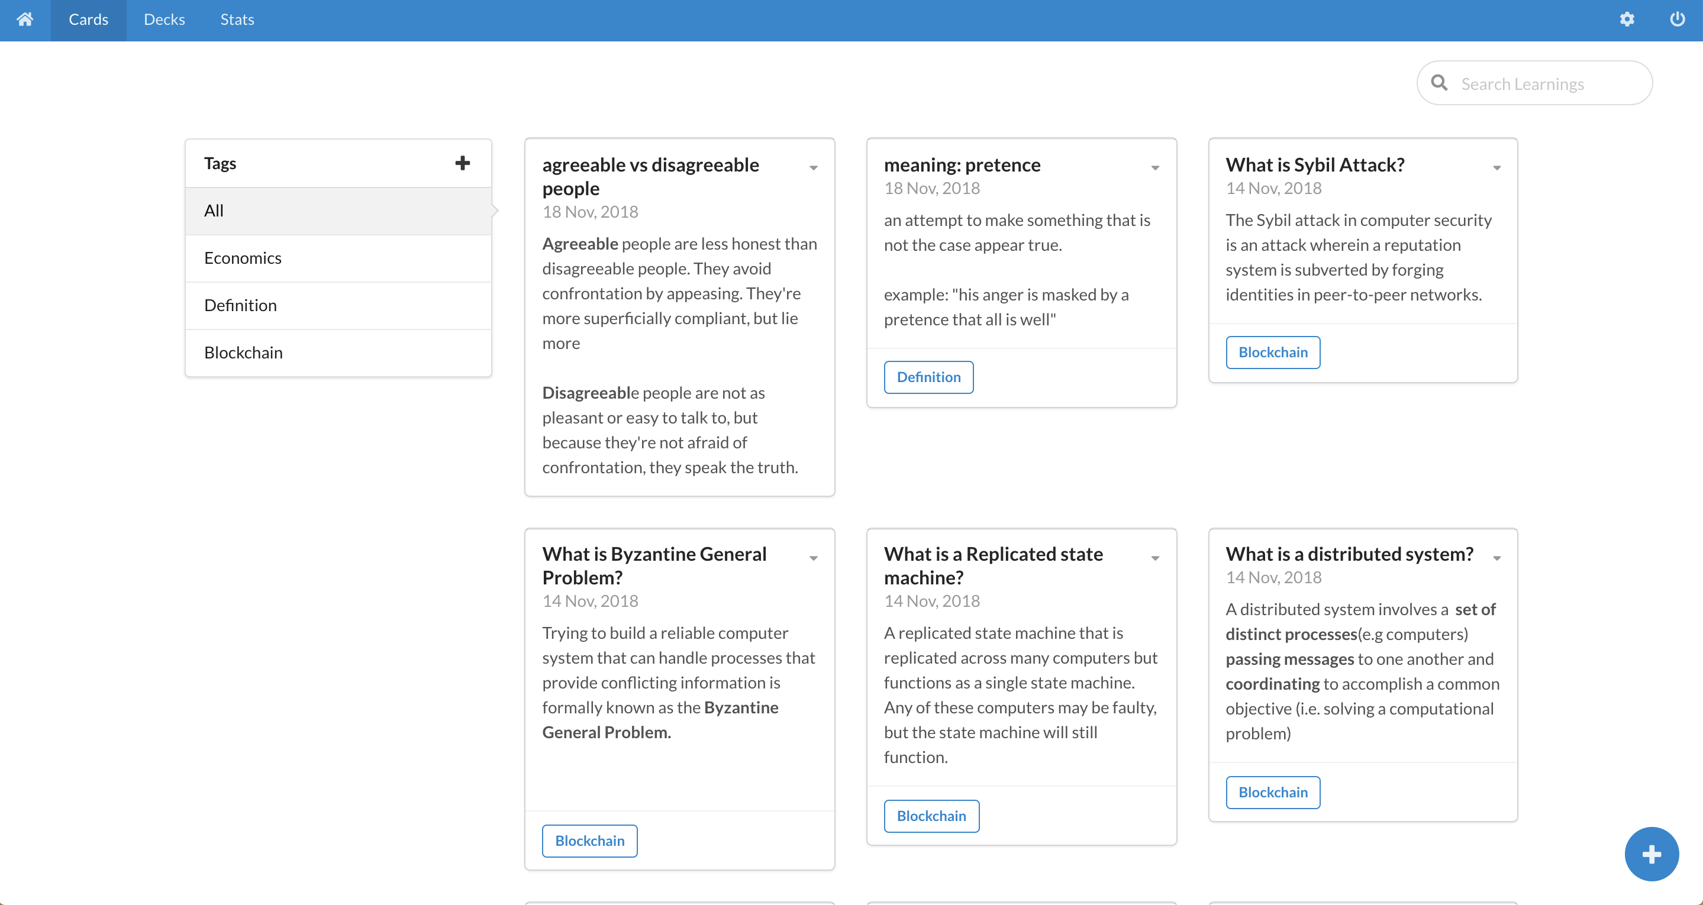
Task: Click the Blockchain tag on the Sybil Attack card
Action: tap(1273, 353)
